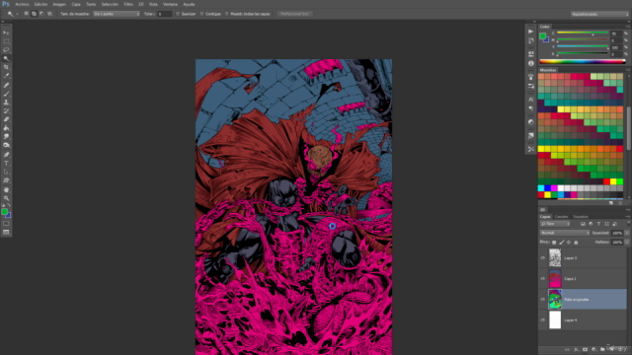
Task: Toggle the Suavizar checkbox
Action: tap(178, 14)
